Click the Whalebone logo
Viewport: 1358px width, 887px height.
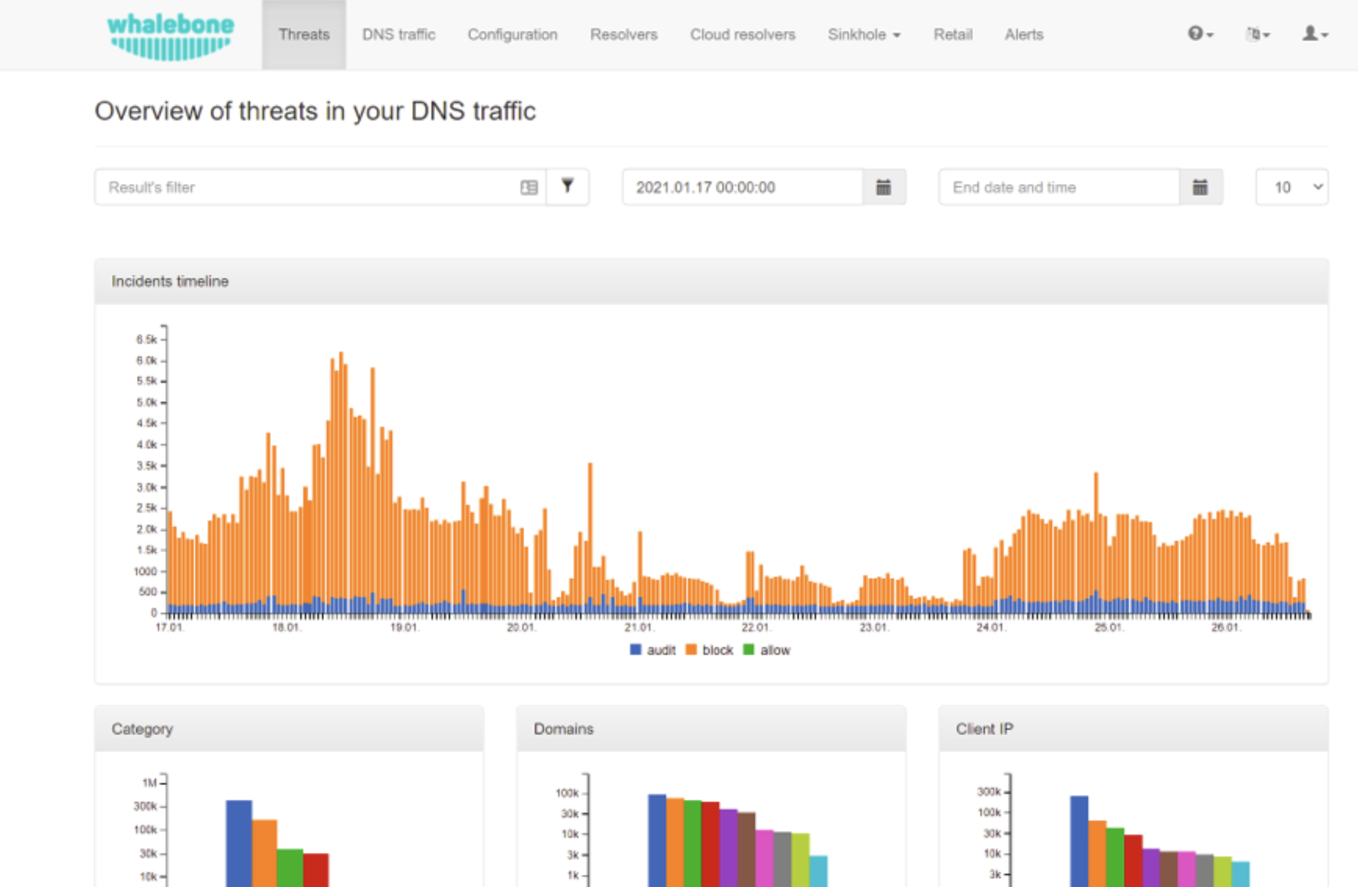[x=171, y=36]
